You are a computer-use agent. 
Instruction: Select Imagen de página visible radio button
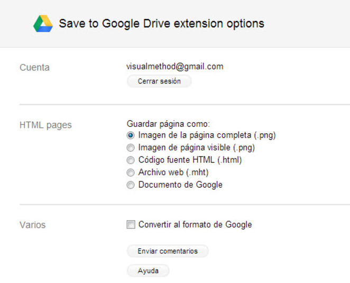click(x=131, y=148)
